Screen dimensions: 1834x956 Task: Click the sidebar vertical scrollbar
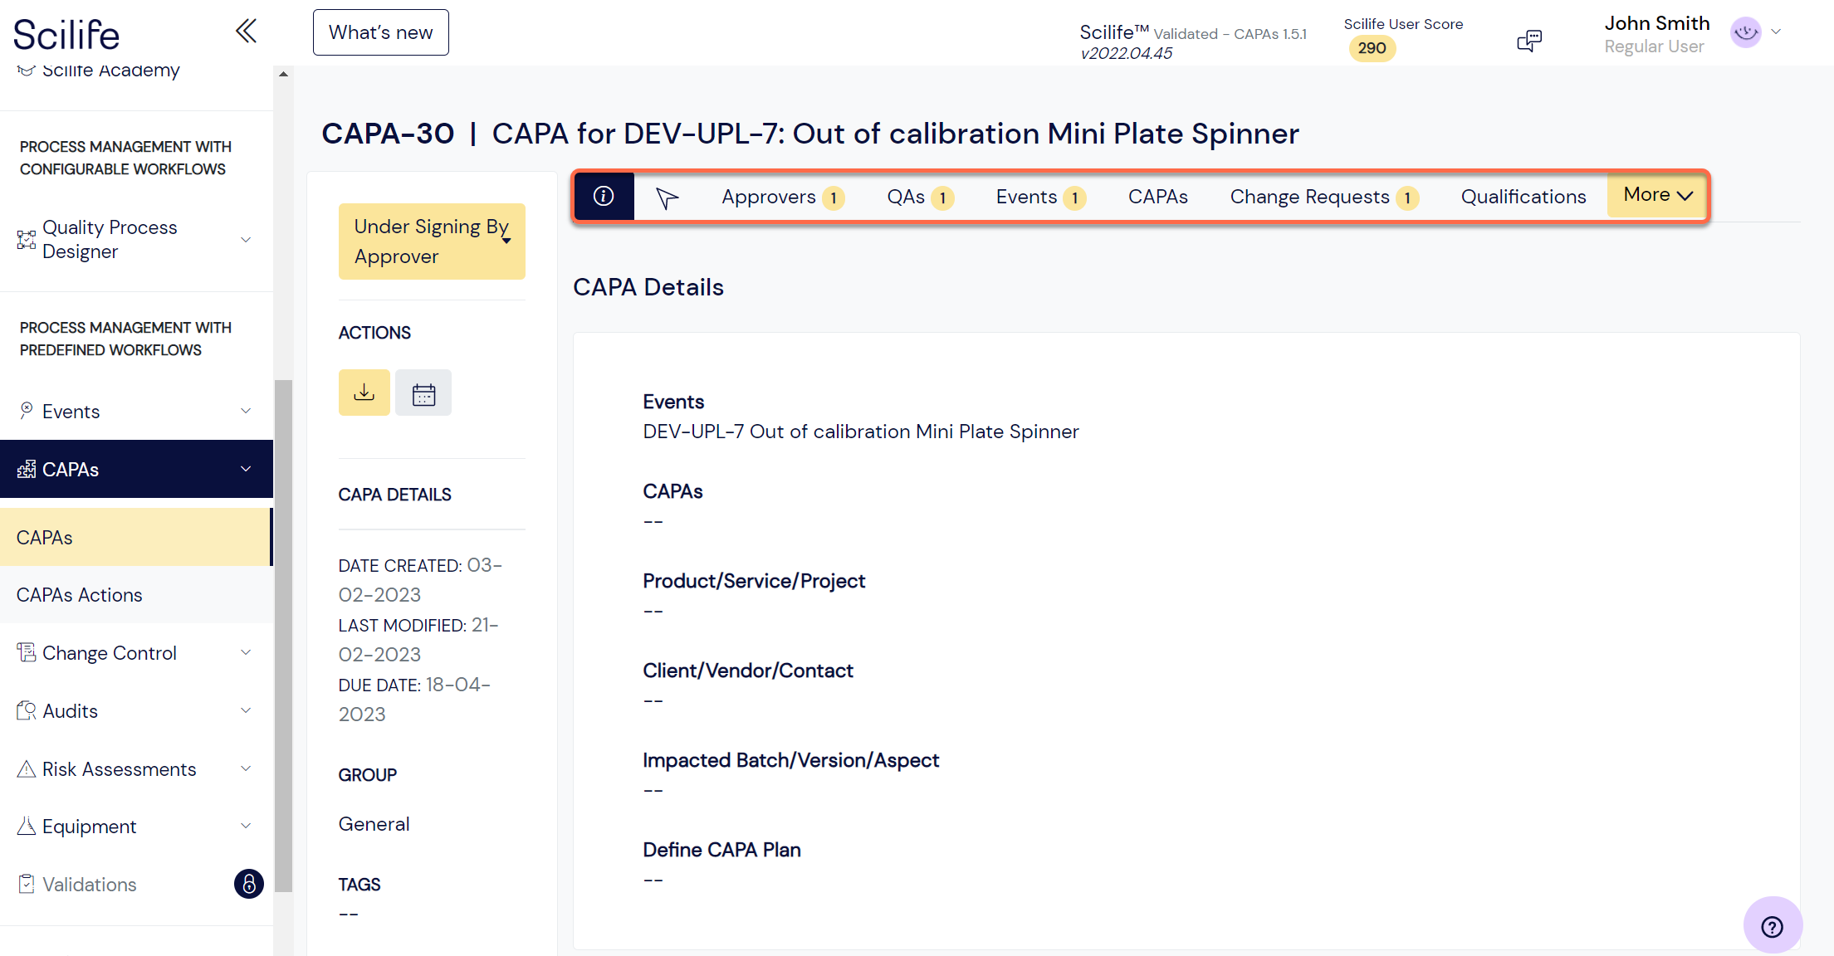283,636
